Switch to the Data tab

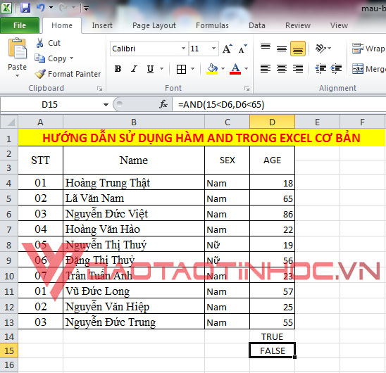257,25
